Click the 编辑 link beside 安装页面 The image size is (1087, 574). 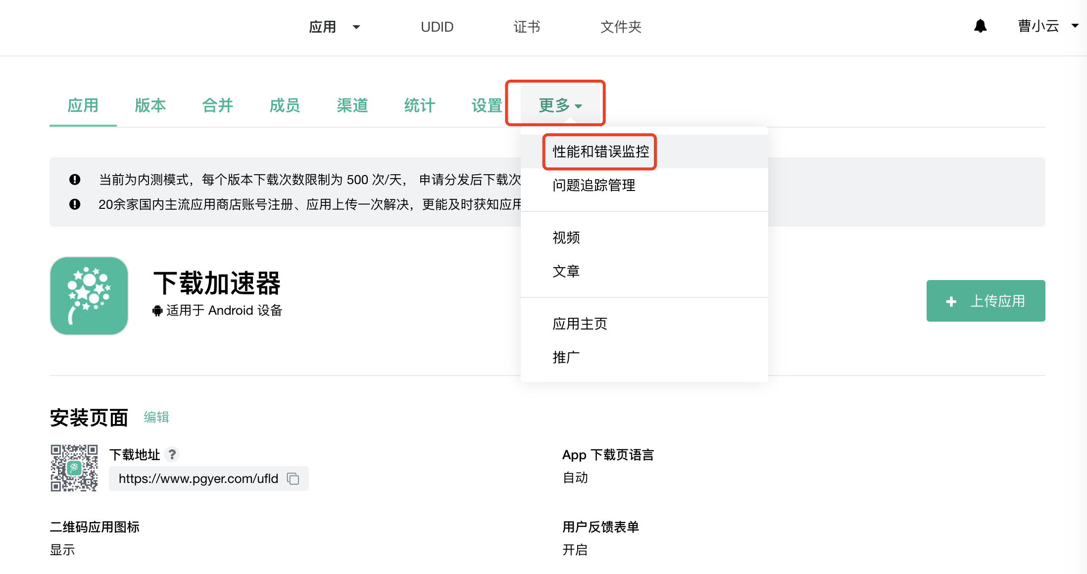pos(156,418)
